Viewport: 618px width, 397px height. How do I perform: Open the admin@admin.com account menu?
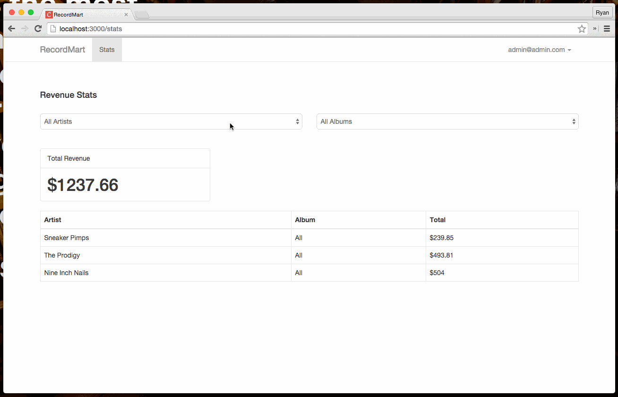coord(539,50)
